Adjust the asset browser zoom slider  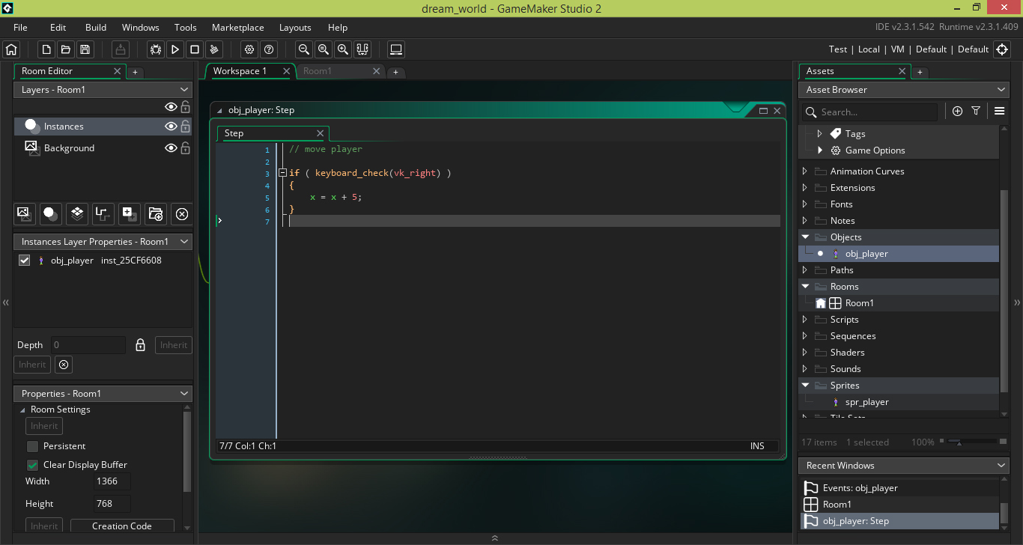click(x=959, y=442)
